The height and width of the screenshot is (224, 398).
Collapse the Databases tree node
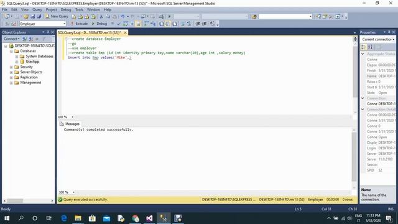pos(11,51)
